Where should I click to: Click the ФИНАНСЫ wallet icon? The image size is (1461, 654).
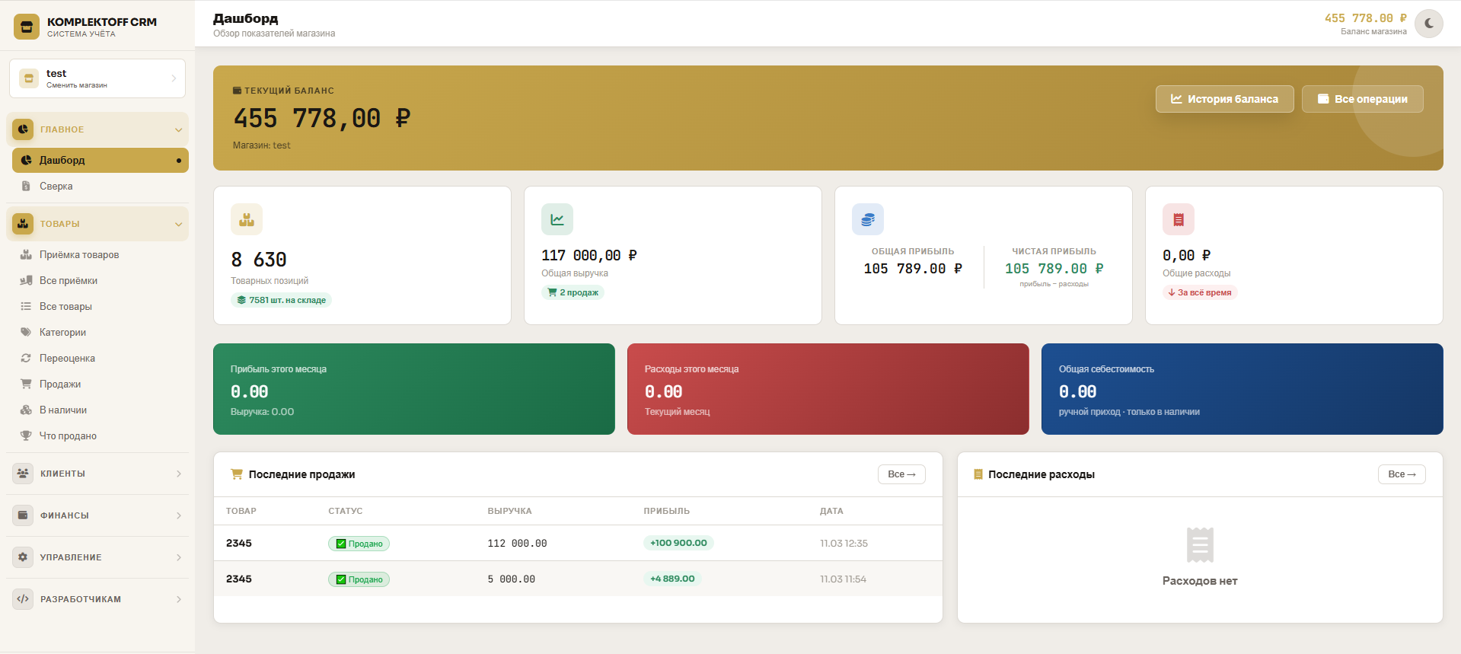point(23,515)
